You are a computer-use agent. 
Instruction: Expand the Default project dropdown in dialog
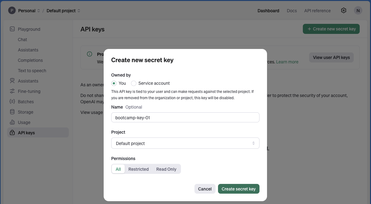click(185, 143)
